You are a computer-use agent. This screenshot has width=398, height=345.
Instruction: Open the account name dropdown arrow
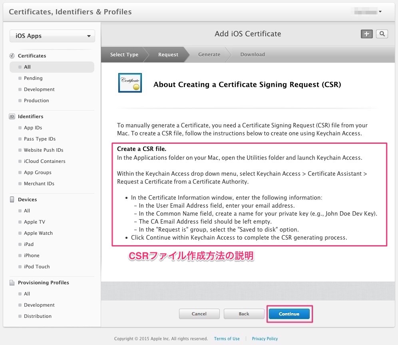point(380,12)
